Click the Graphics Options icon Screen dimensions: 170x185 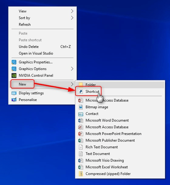pyautogui.click(x=14, y=69)
